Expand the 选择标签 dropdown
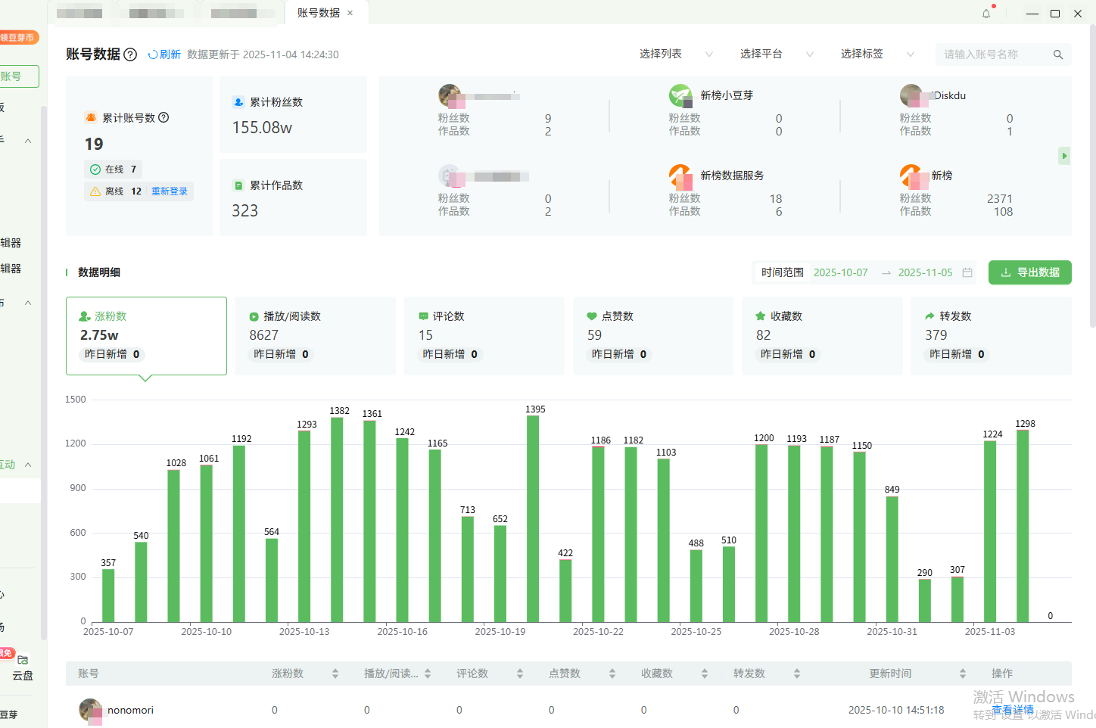This screenshot has height=728, width=1096. coord(876,54)
